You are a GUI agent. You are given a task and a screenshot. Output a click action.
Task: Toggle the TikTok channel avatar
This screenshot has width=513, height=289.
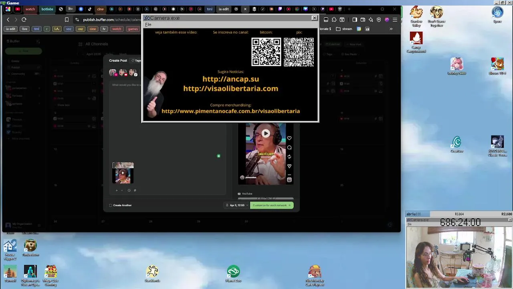click(133, 72)
